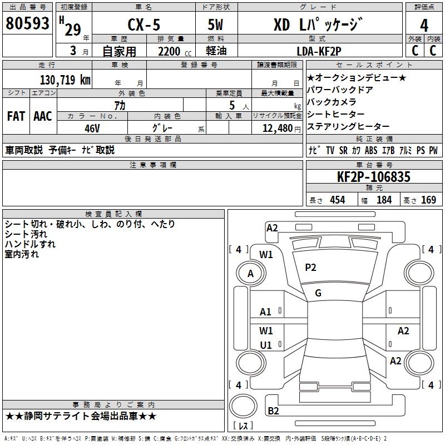445x445 pixels.
Task: Click the PW equipment code
Action: (x=433, y=150)
